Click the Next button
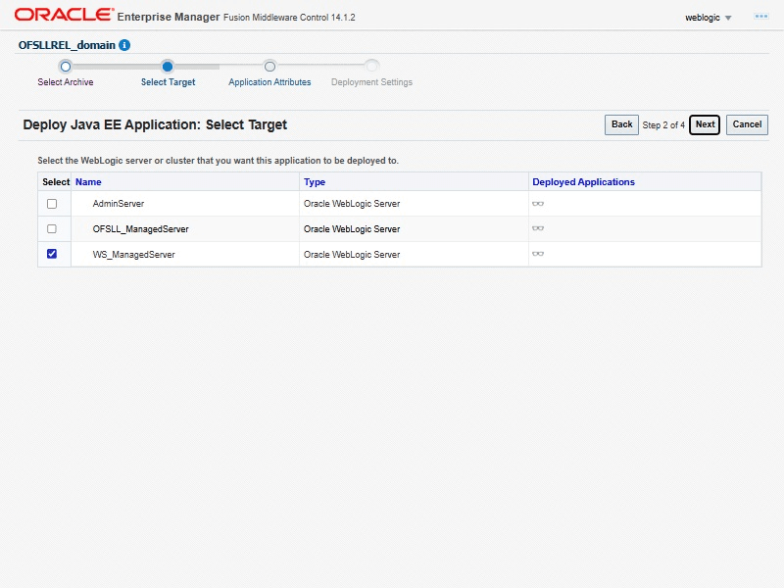 click(x=705, y=124)
